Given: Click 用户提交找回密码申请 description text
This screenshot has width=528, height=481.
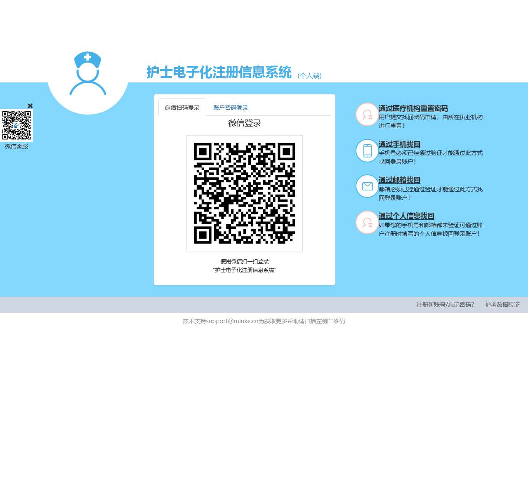Looking at the screenshot, I should 431,122.
